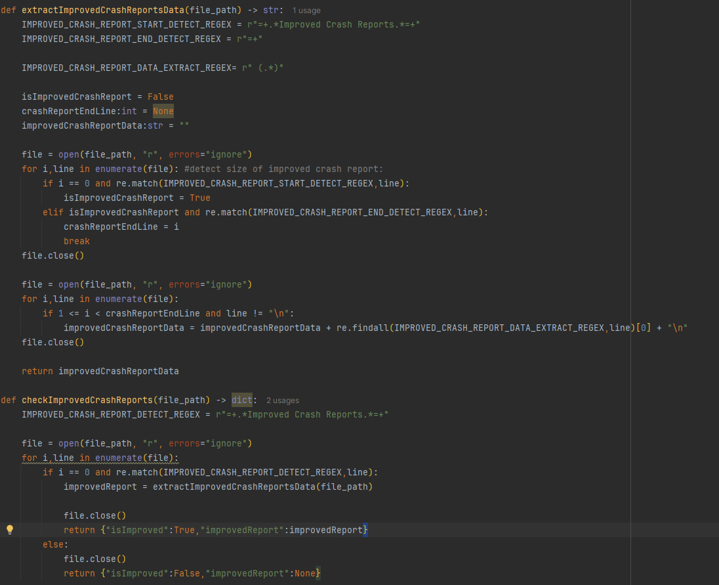Click the highlighted dict return type
This screenshot has width=719, height=585.
coord(241,400)
